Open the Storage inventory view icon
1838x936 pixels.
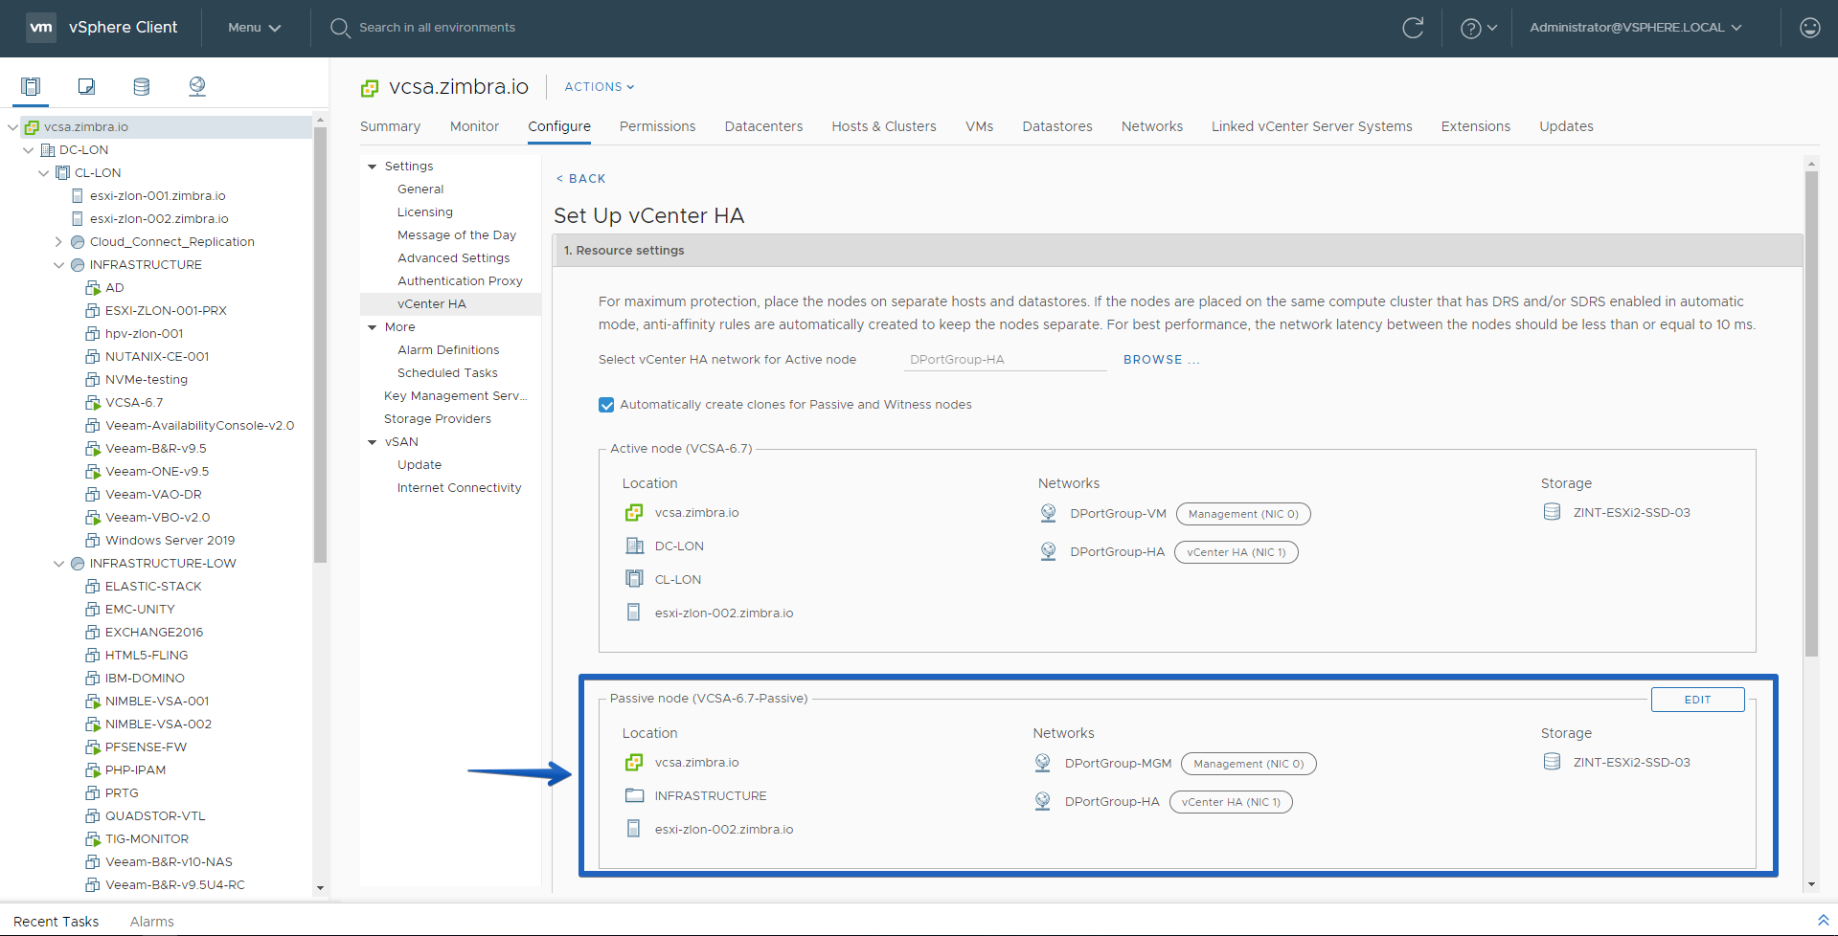[142, 87]
